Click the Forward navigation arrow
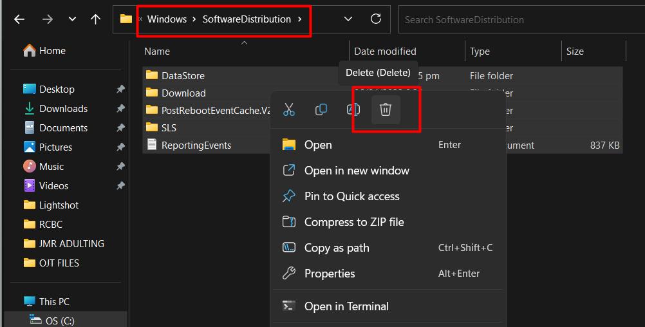 click(x=47, y=19)
